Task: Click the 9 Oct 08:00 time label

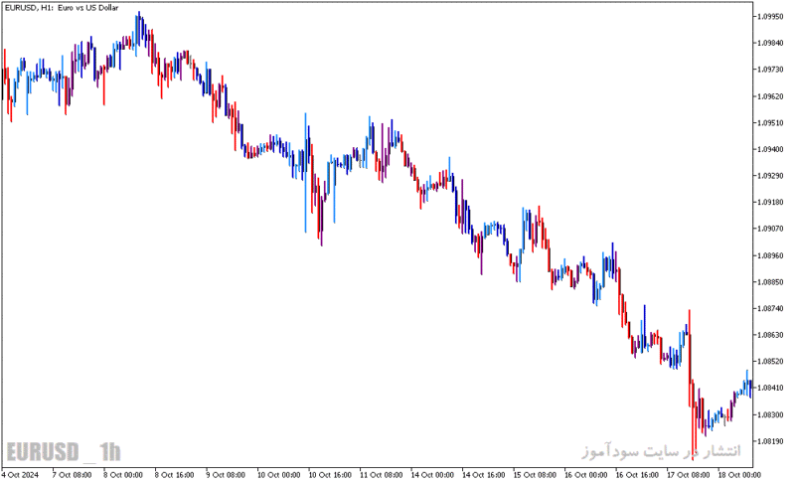Action: (226, 475)
